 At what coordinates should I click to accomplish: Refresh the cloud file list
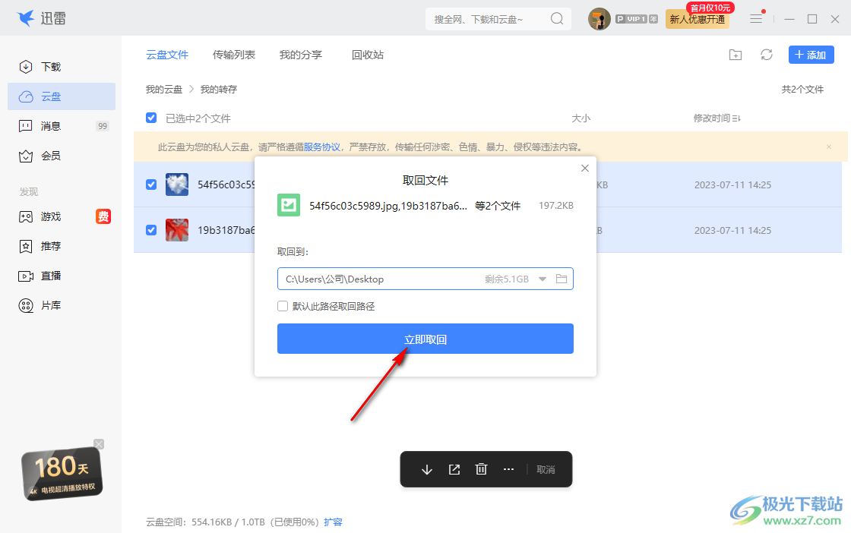(767, 55)
